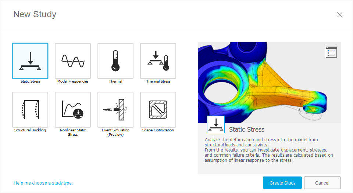This screenshot has width=353, height=193.
Task: Click the Cancel button
Action: pyautogui.click(x=322, y=183)
